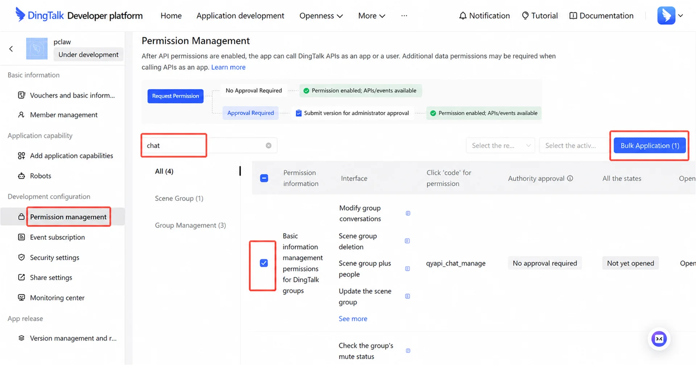Open Application development in top nav
The width and height of the screenshot is (696, 365).
pos(240,16)
